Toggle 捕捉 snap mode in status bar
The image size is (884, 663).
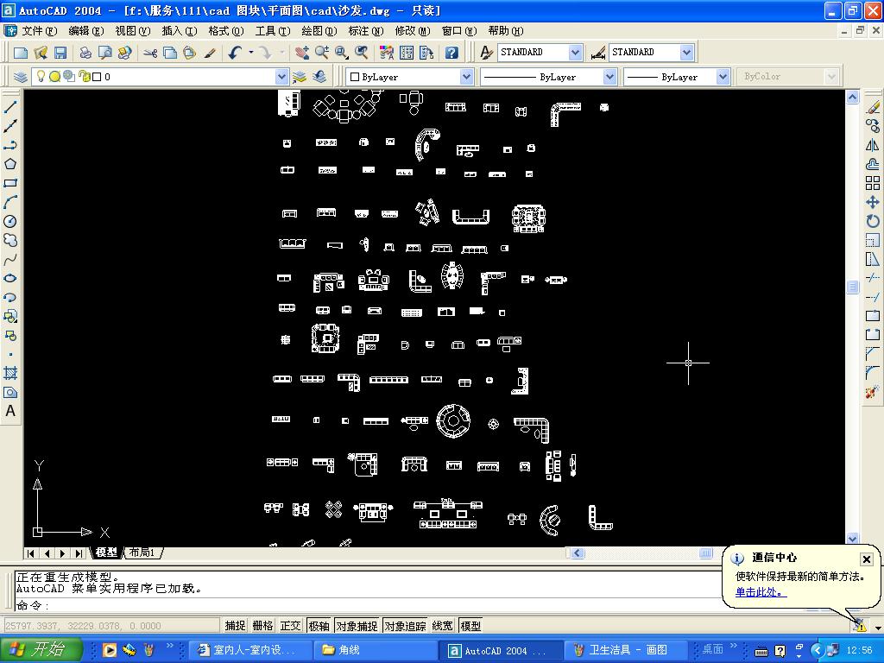[235, 626]
